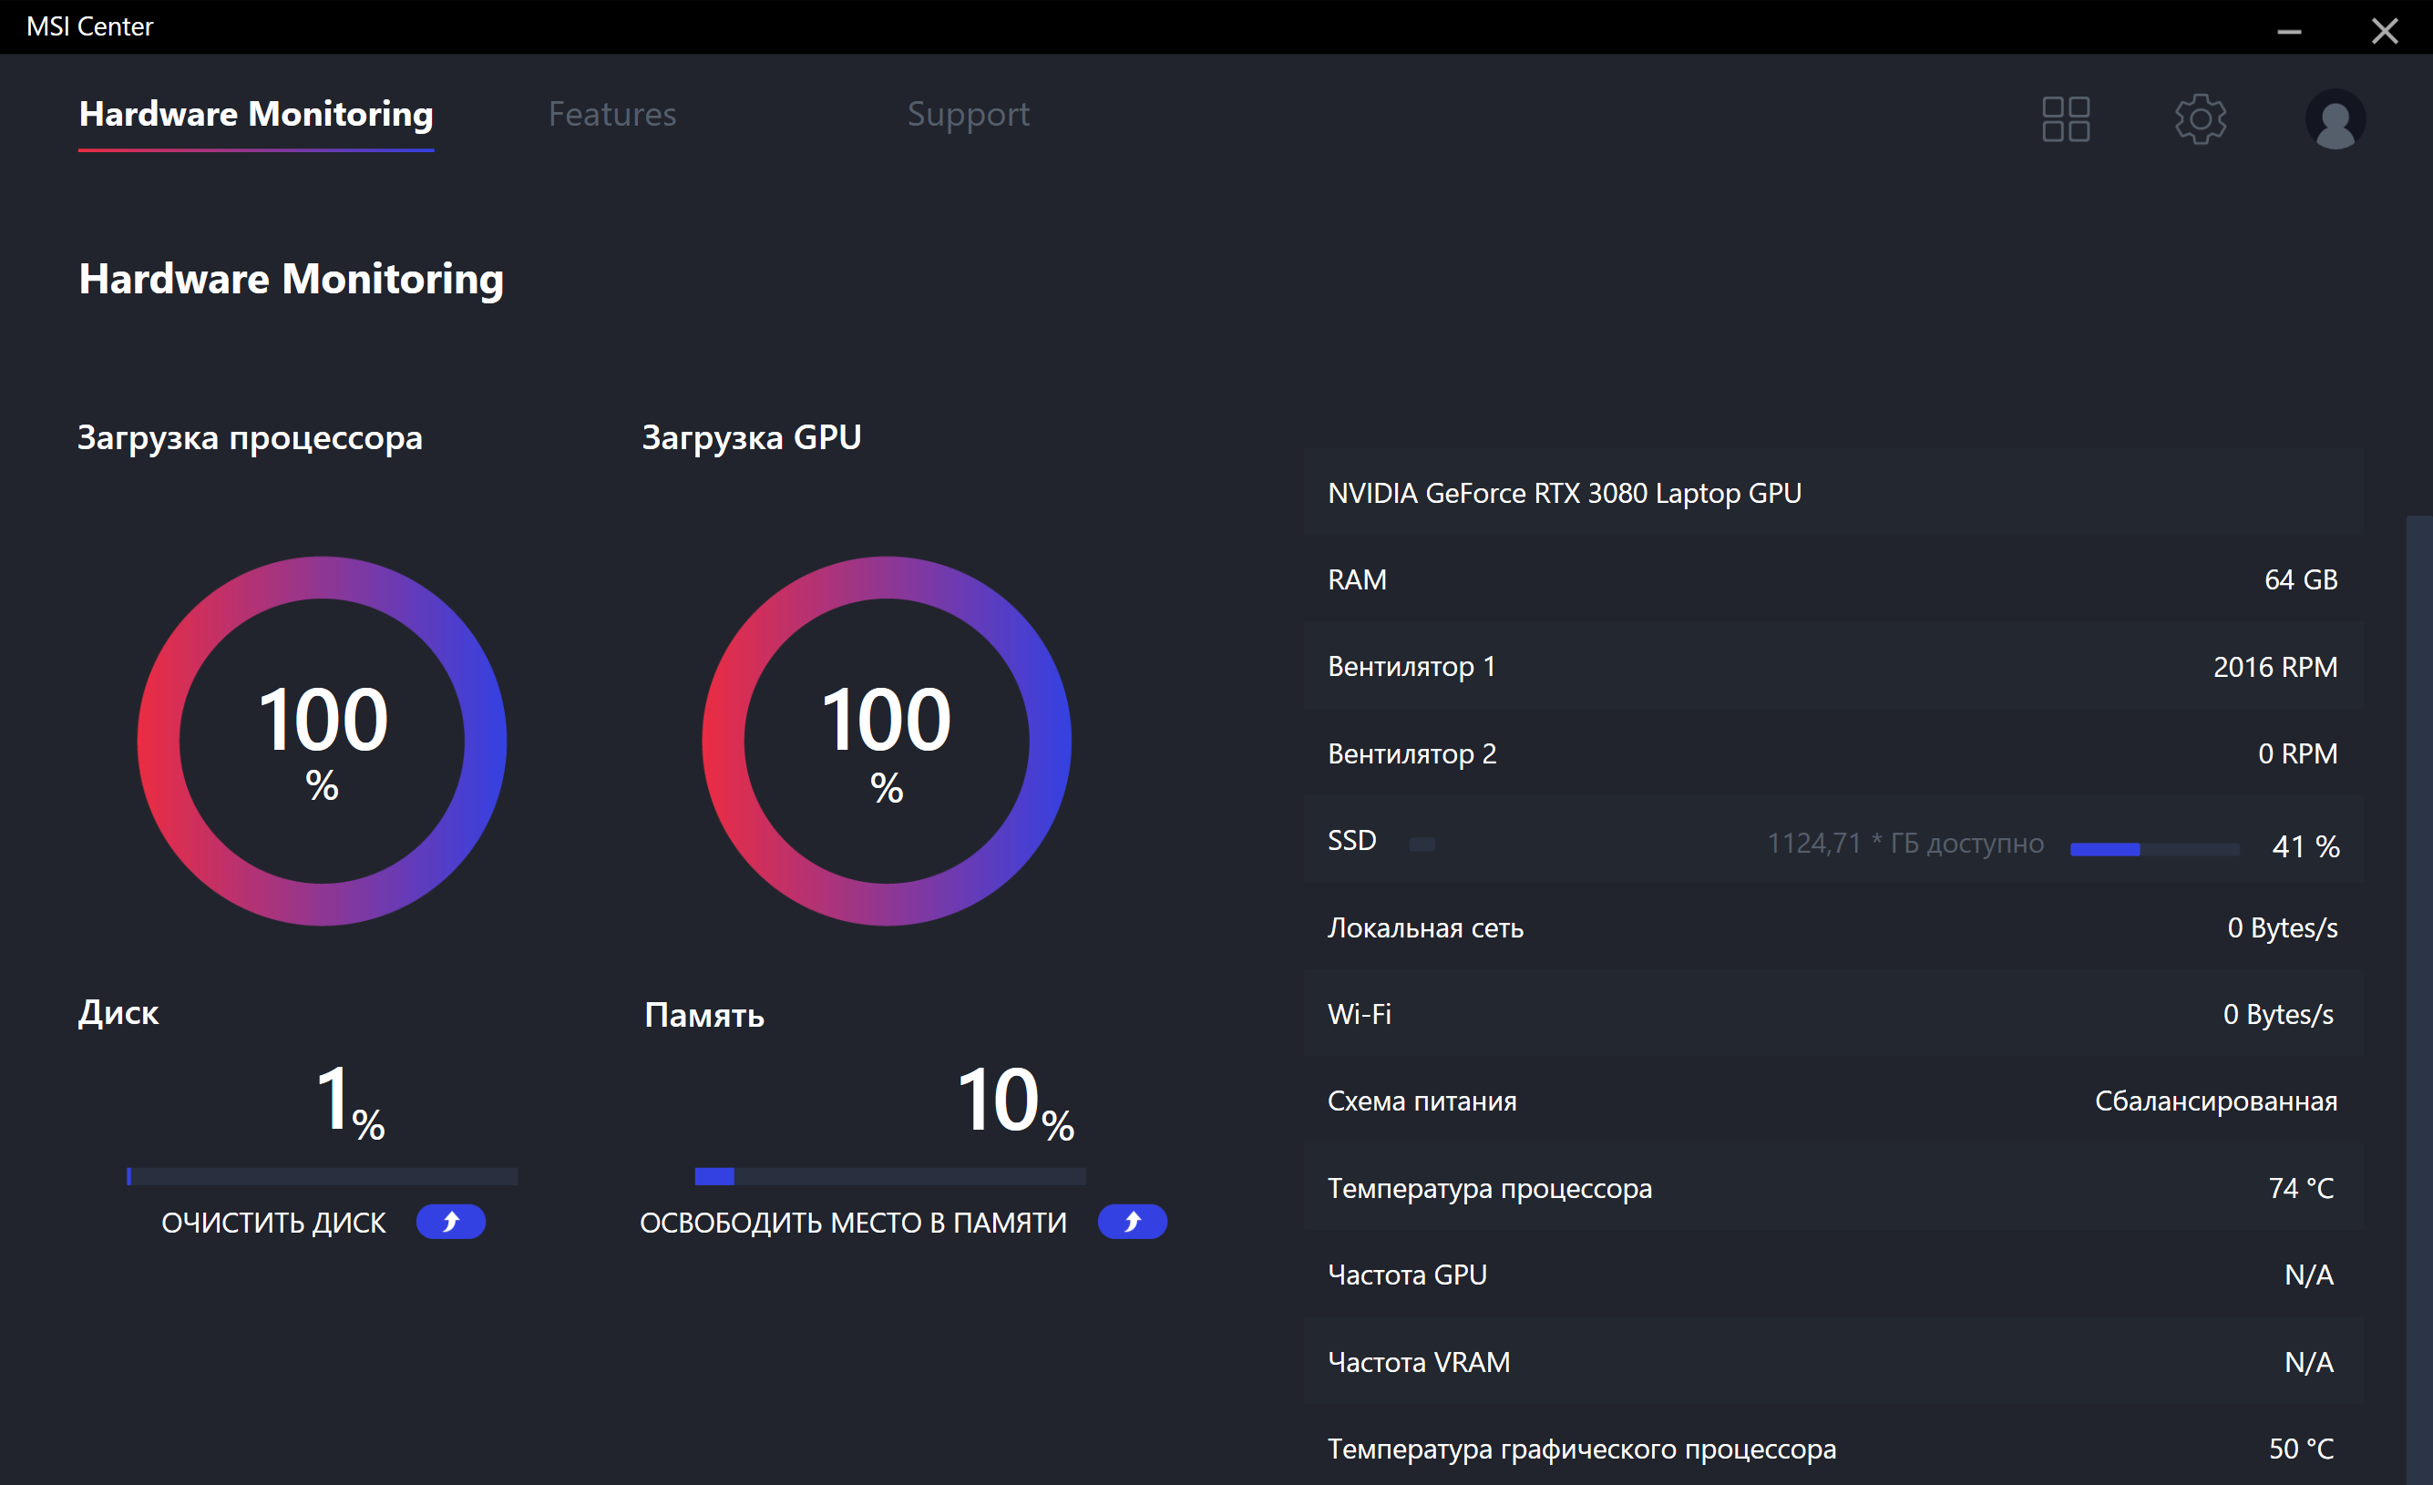Select the Hardware Monitoring tab
Screen dimensions: 2433x1485
click(256, 115)
